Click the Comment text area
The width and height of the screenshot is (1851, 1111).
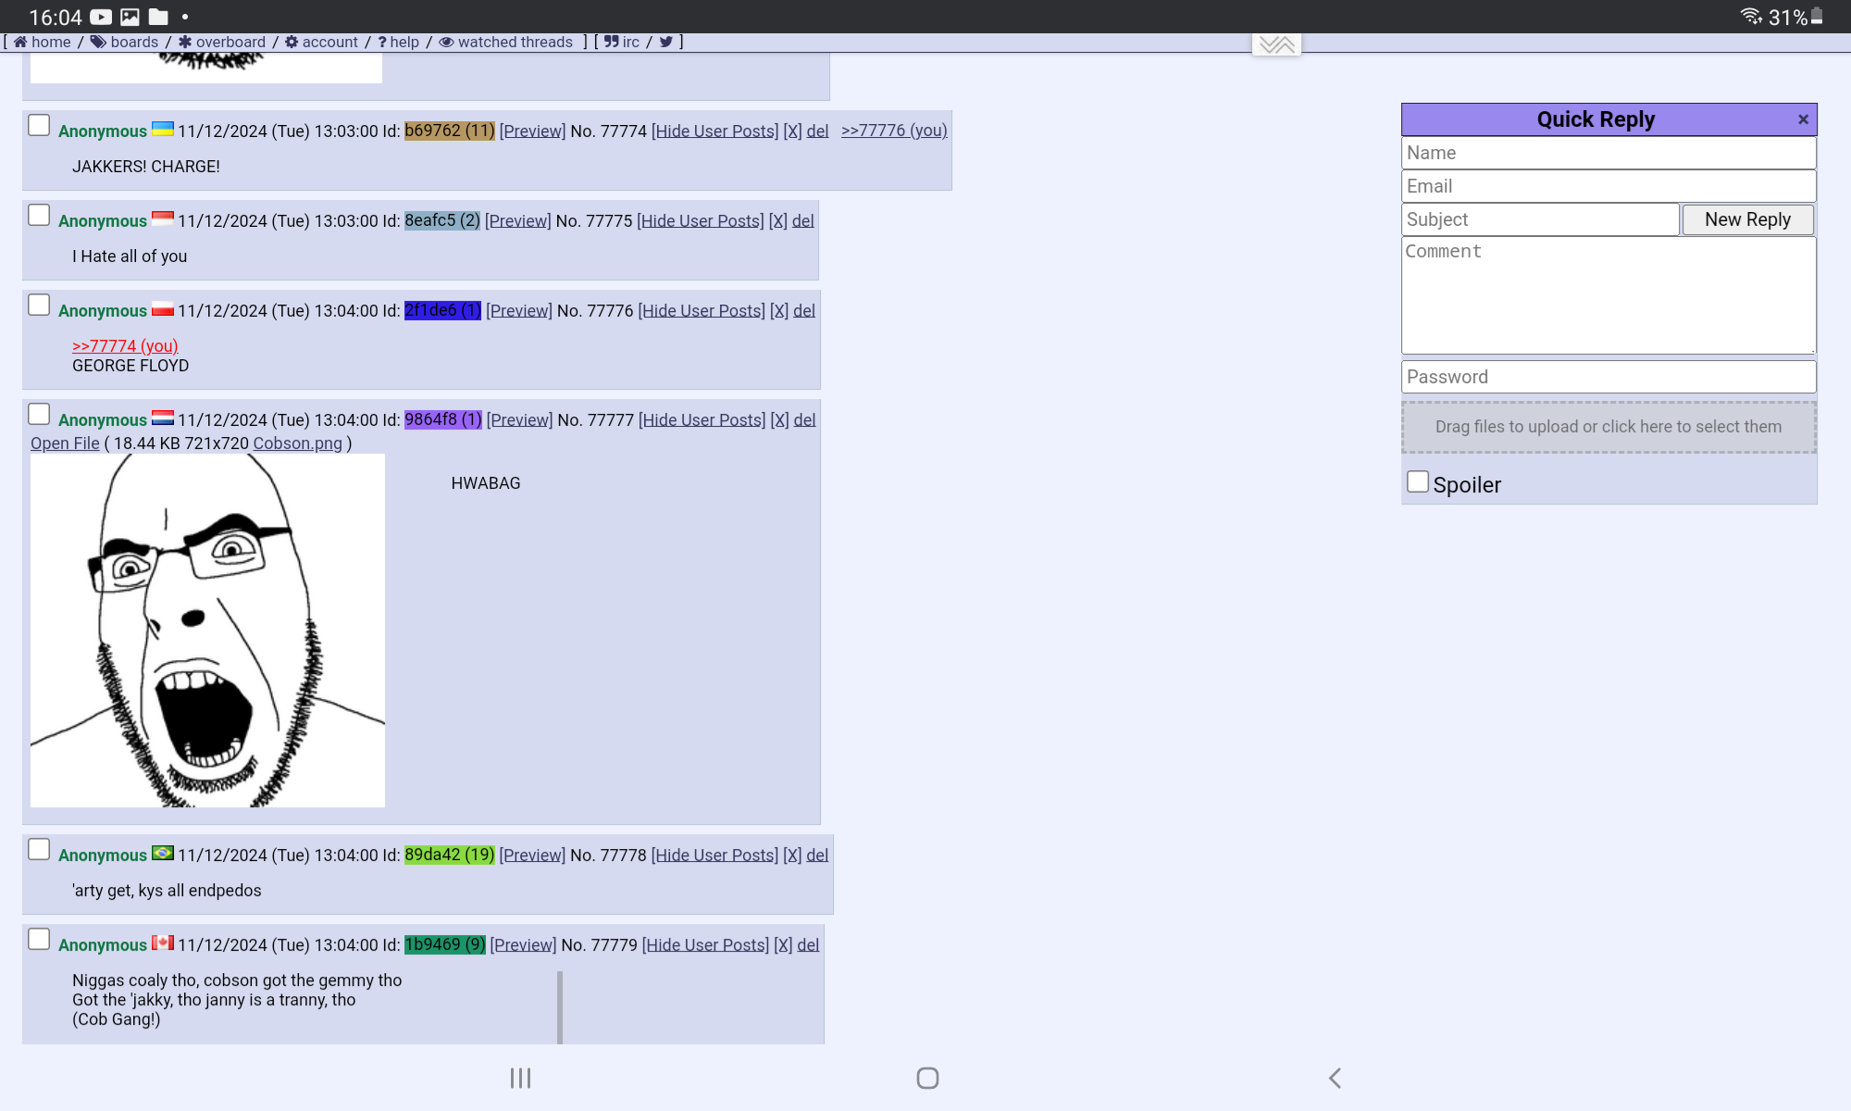[x=1608, y=294]
